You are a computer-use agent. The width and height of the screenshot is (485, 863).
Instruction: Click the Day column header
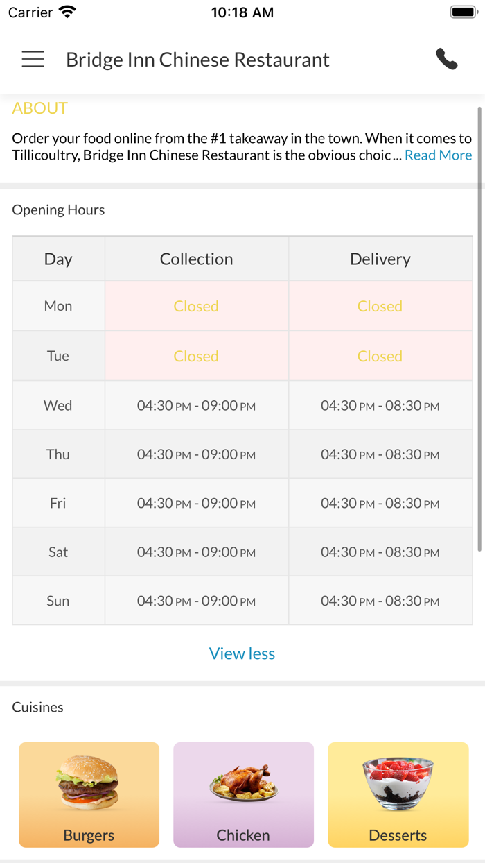(x=58, y=259)
